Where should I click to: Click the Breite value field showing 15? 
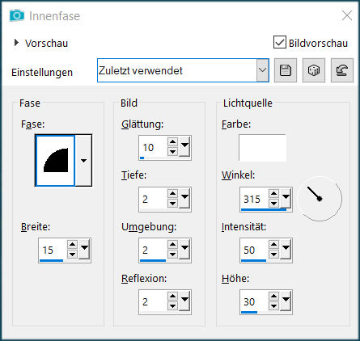pos(53,250)
